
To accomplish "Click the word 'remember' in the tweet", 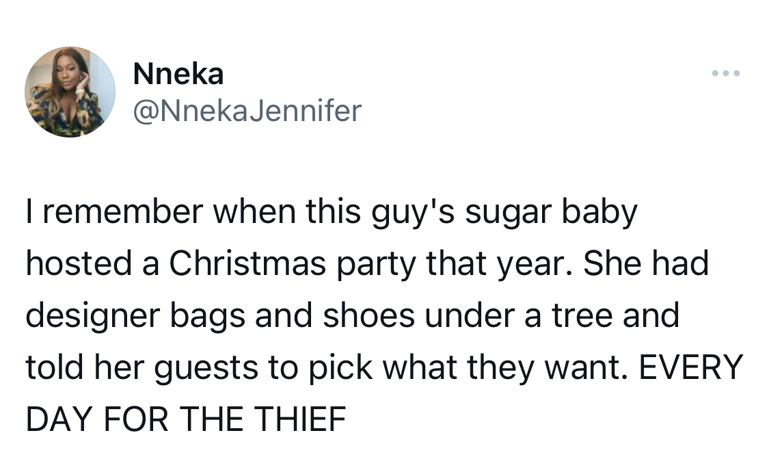I will click(x=123, y=211).
